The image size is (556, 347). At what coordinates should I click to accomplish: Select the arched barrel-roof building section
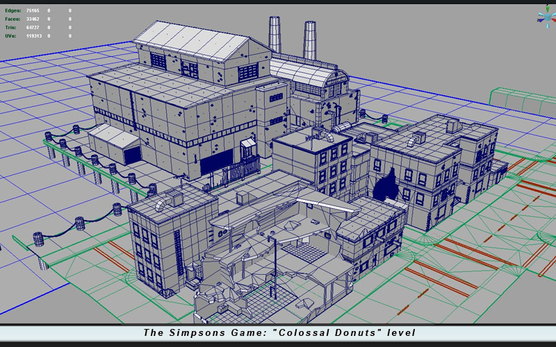[x=309, y=74]
